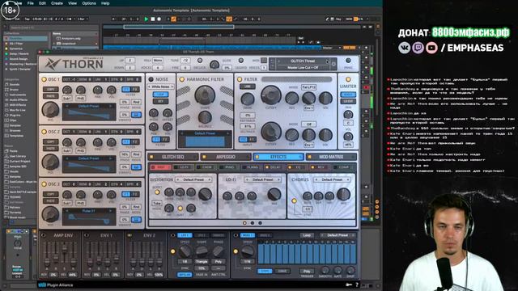518x291 pixels.
Task: Open the YouTube social icon
Action: click(x=431, y=48)
